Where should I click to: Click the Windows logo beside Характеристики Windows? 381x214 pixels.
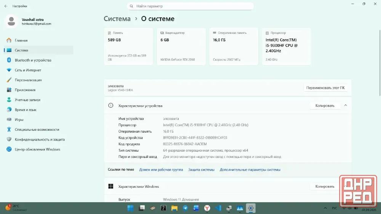[111, 186]
